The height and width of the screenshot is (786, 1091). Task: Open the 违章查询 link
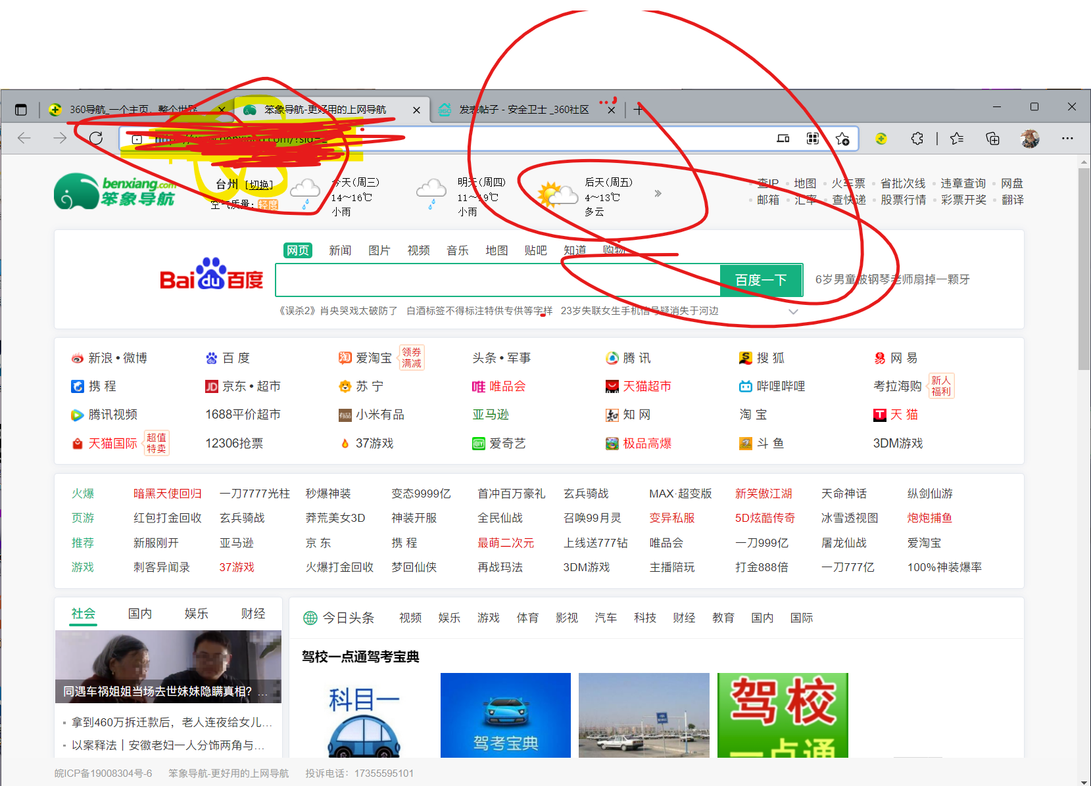963,183
